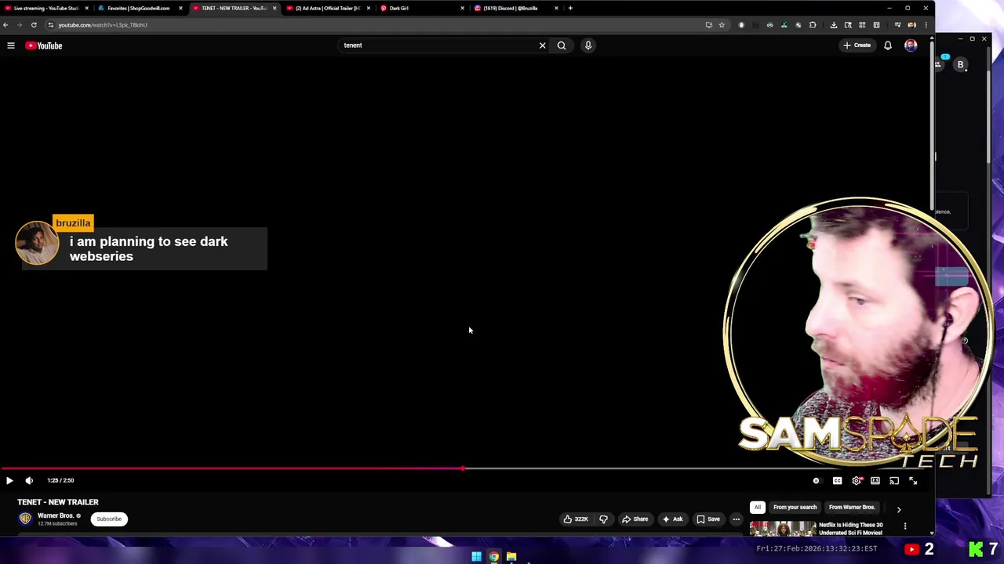Enter fullscreen on the video player
Screen dimensions: 1004x564
(x=913, y=481)
